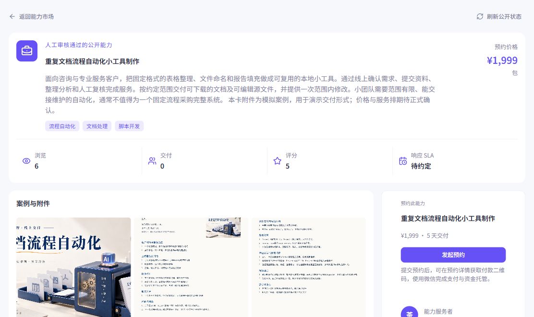Image resolution: width=534 pixels, height=317 pixels.
Task: Select the 脚本开发 tag
Action: point(129,126)
